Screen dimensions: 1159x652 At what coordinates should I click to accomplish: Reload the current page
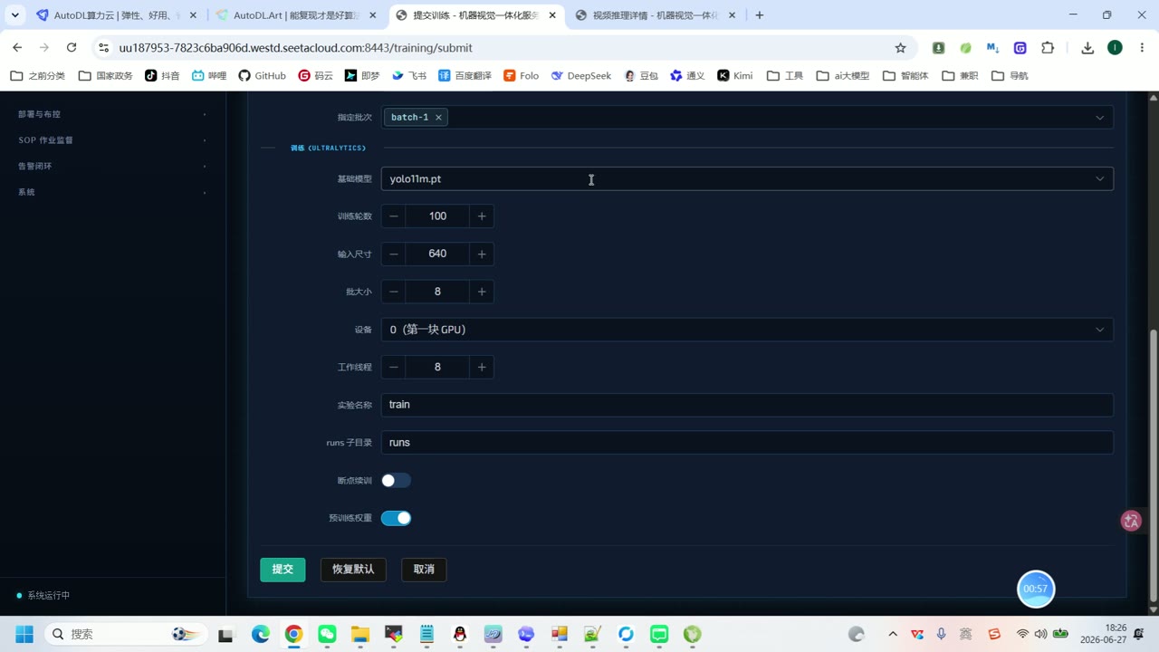pos(72,48)
